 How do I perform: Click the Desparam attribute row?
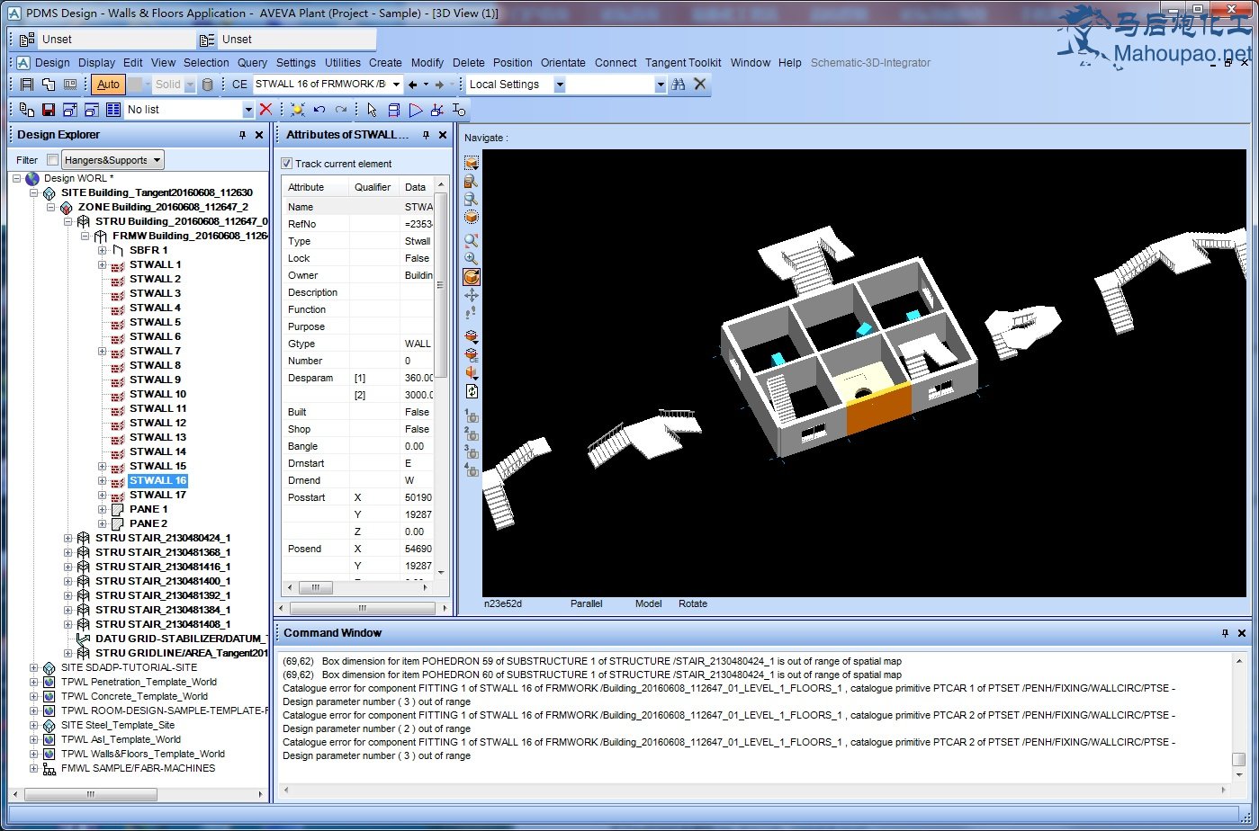(358, 378)
